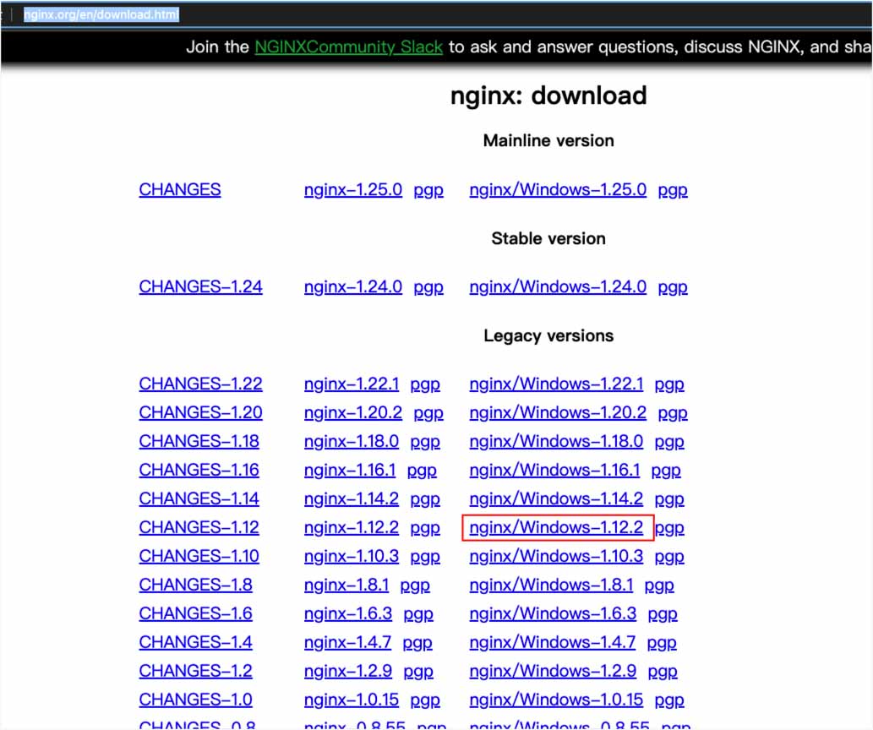Image resolution: width=873 pixels, height=730 pixels.
Task: Click the 'Mainline version' heading
Action: click(x=548, y=140)
